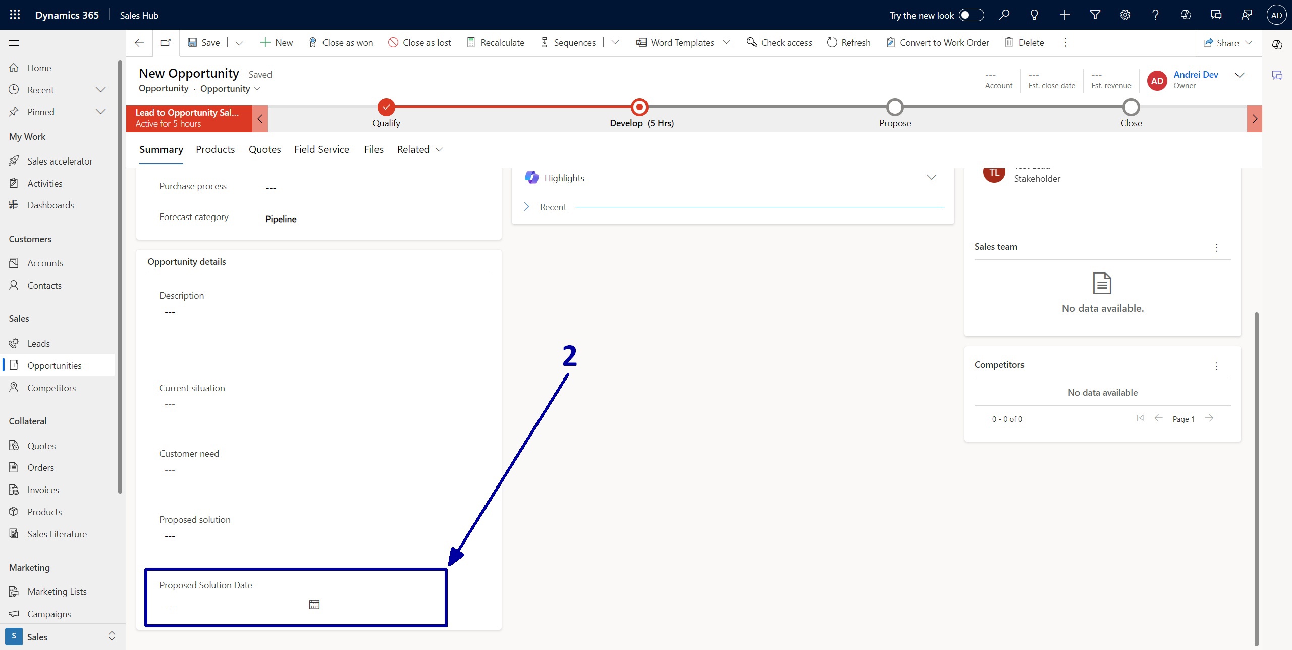Click Delete command

(x=1024, y=43)
